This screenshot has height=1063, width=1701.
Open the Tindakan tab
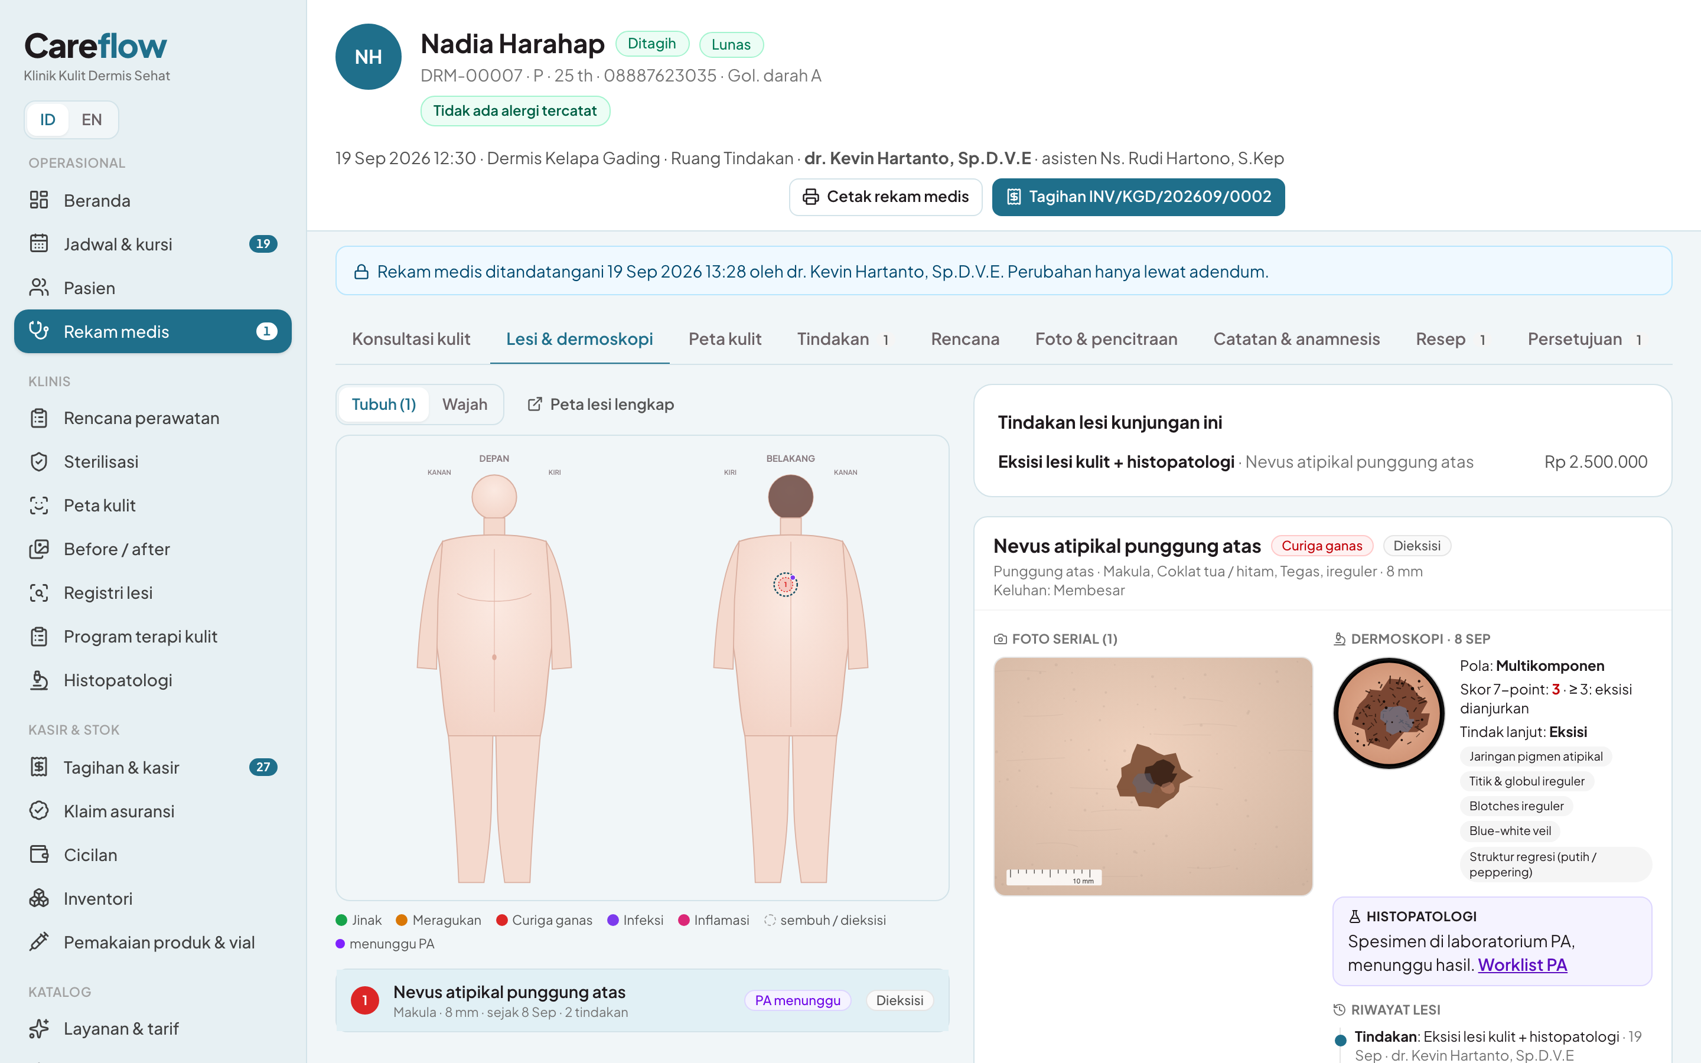click(846, 339)
